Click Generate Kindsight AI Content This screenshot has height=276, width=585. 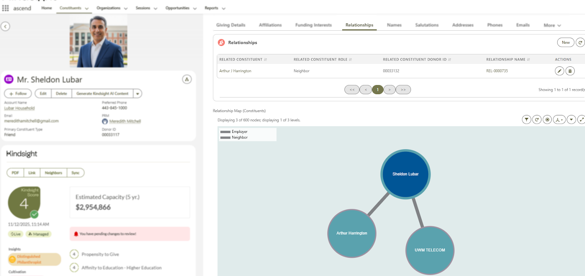(x=102, y=93)
